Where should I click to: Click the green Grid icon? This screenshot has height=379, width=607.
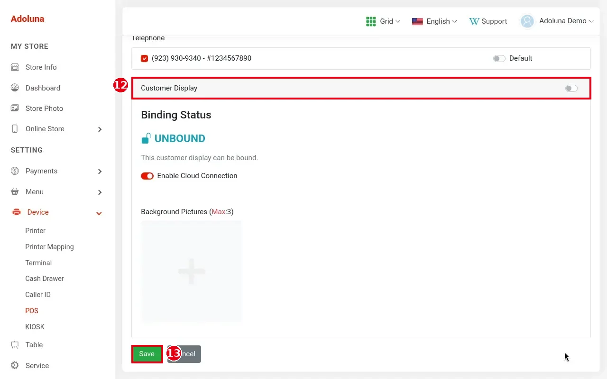point(371,21)
